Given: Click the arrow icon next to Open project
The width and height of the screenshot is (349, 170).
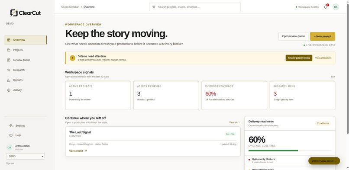Looking at the screenshot, I should pyautogui.click(x=85, y=151).
